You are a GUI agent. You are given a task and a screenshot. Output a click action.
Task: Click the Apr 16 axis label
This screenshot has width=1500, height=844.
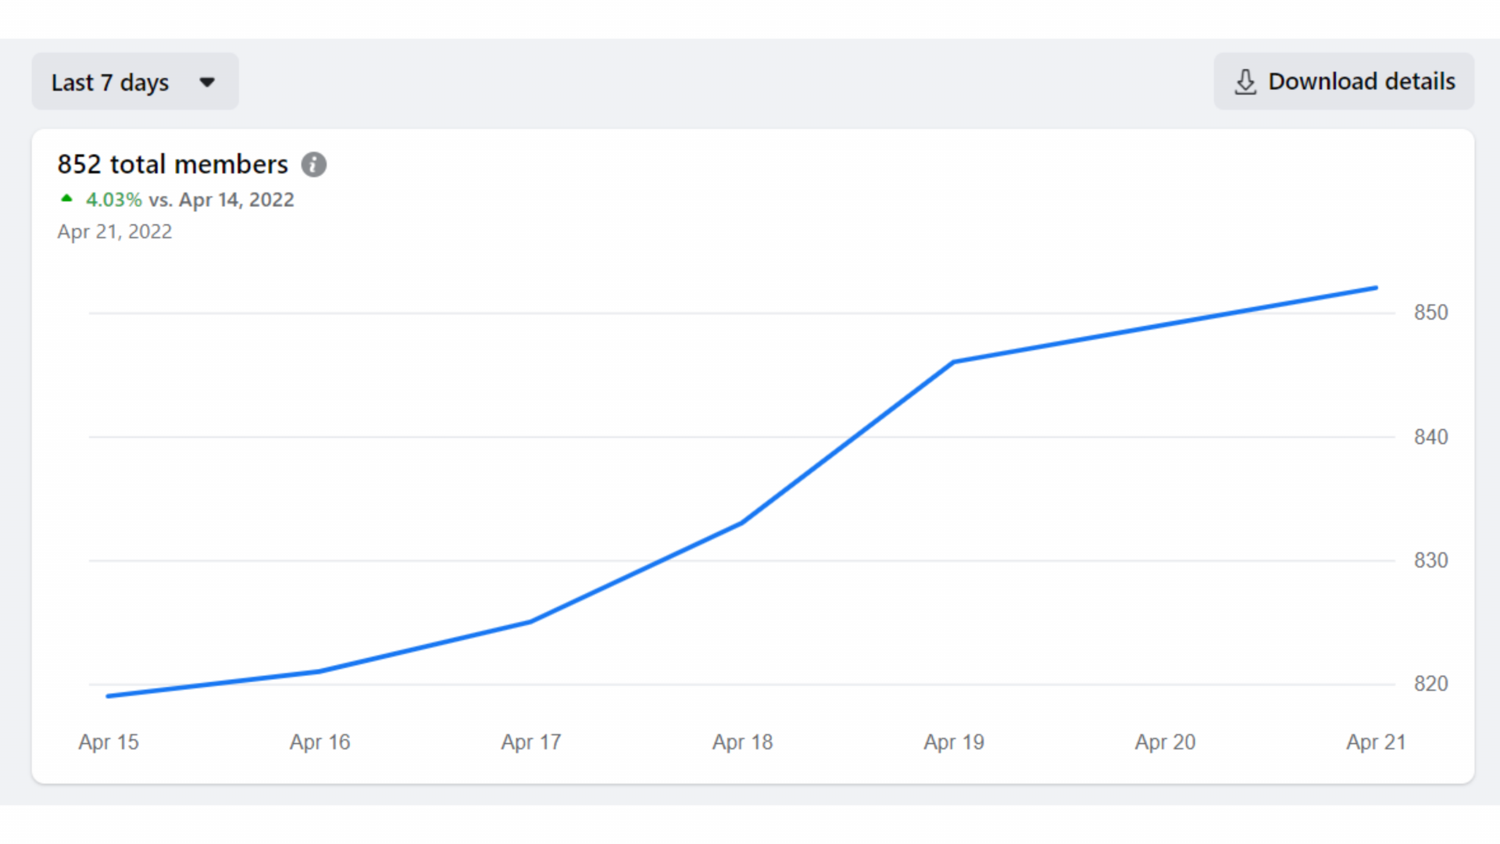coord(320,742)
